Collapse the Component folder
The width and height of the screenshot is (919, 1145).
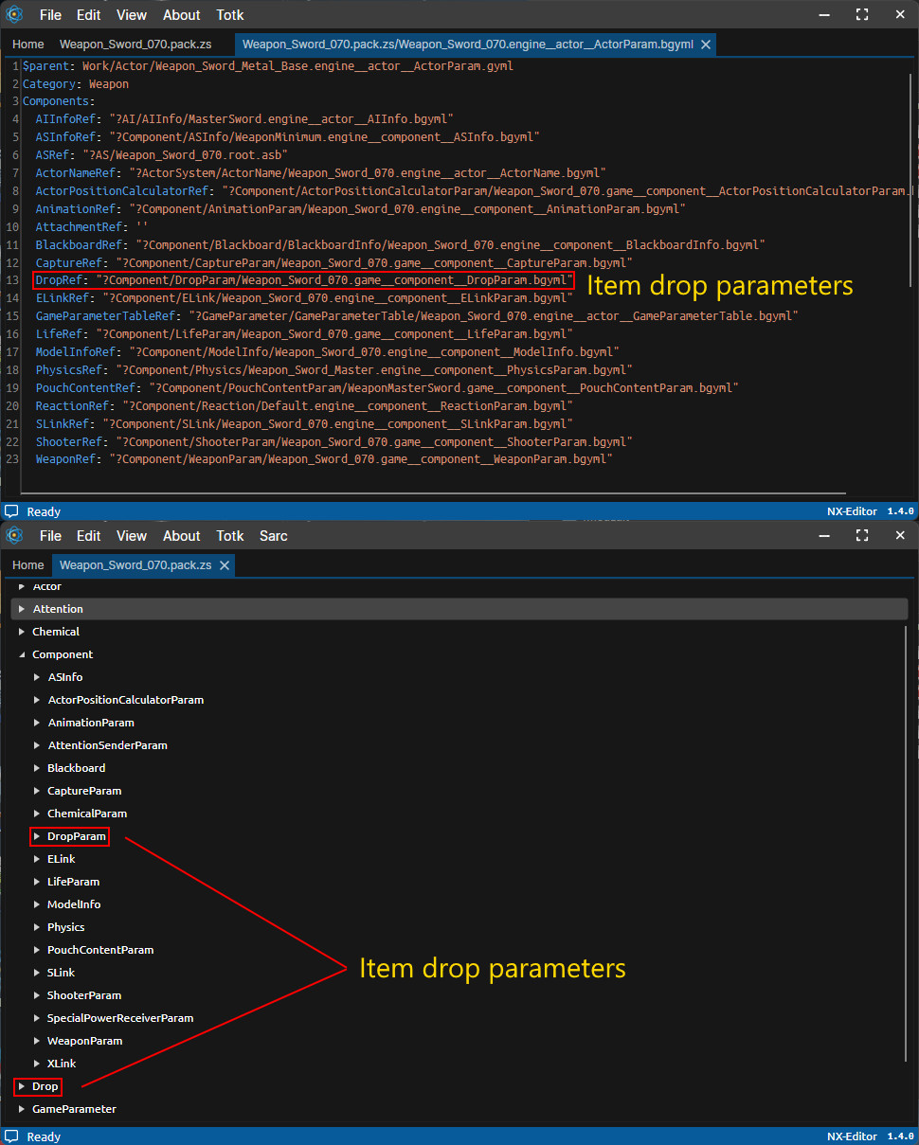pyautogui.click(x=22, y=654)
